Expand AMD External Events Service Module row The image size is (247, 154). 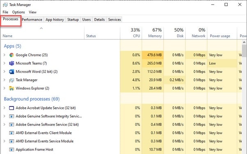5,141
